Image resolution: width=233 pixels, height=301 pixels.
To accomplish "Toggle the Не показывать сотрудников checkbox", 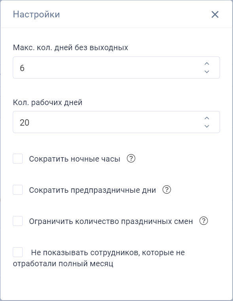I will click(x=18, y=252).
